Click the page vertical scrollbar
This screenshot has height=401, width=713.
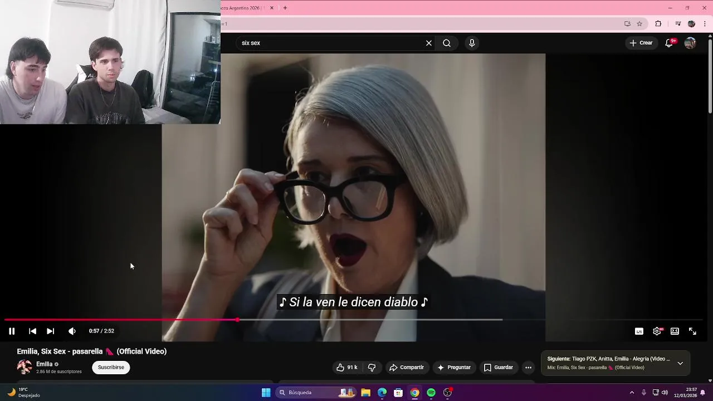coord(710,75)
